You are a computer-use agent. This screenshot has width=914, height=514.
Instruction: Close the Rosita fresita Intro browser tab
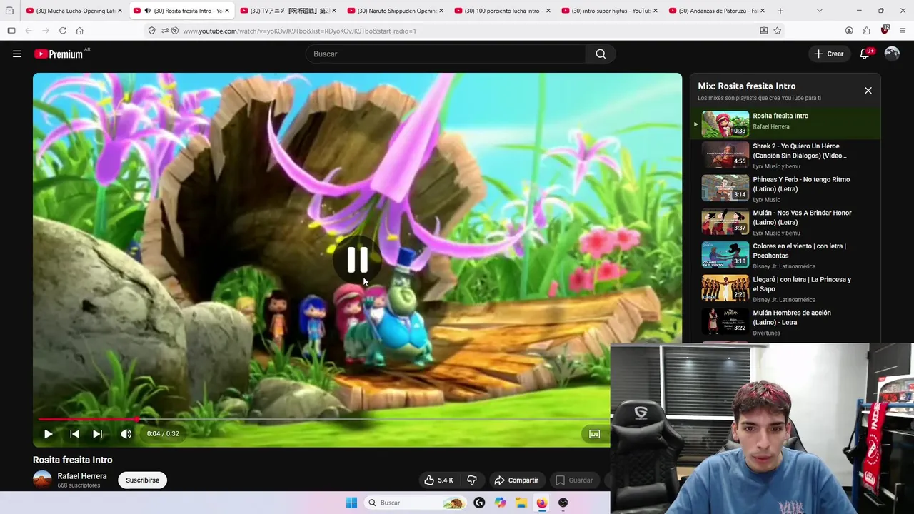click(x=227, y=11)
